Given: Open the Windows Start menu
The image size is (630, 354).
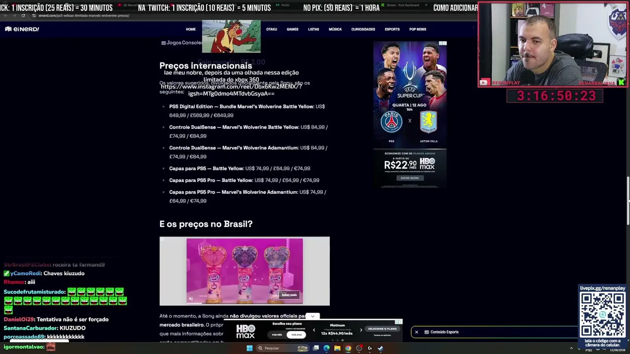Looking at the screenshot, I should [x=250, y=348].
